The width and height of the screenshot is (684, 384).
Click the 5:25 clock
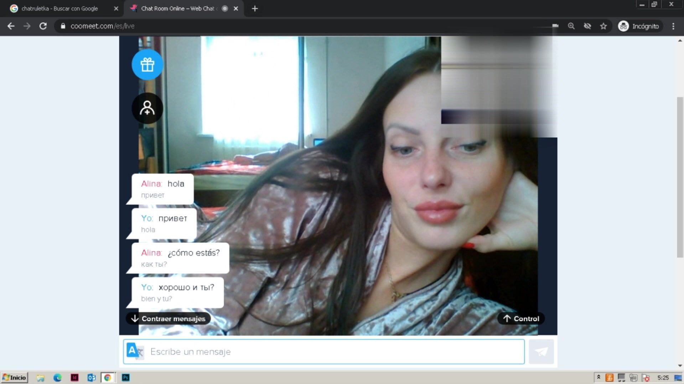pyautogui.click(x=663, y=378)
